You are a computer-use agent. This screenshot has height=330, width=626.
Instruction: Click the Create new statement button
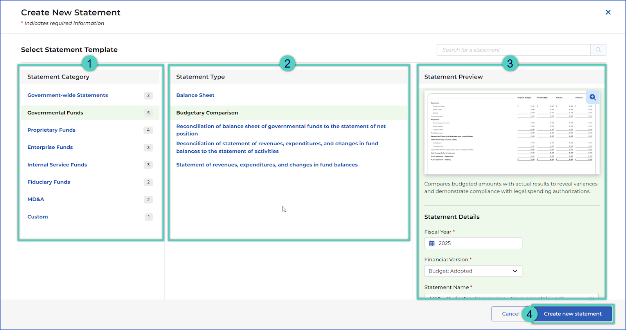pyautogui.click(x=572, y=314)
